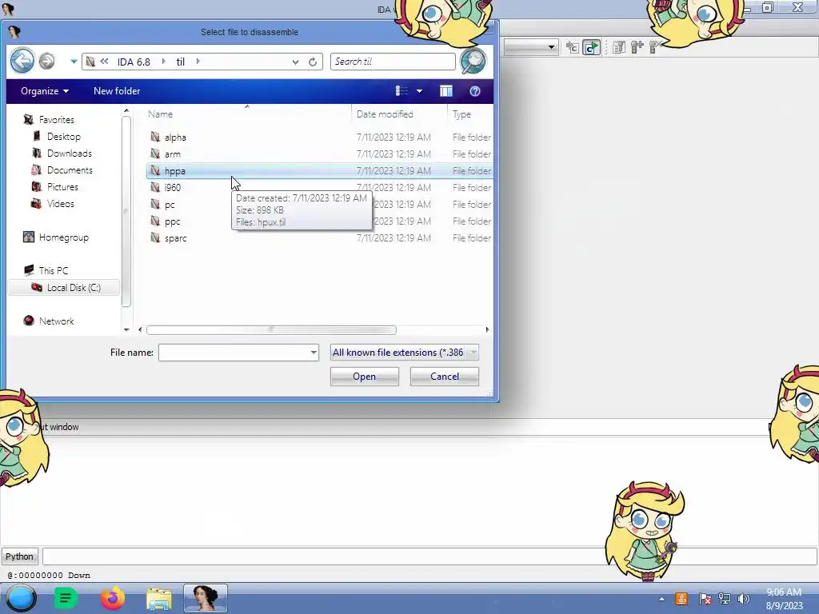Screen dimensions: 819x614
Task: Show hidden tray icons arrow
Action: [661, 600]
